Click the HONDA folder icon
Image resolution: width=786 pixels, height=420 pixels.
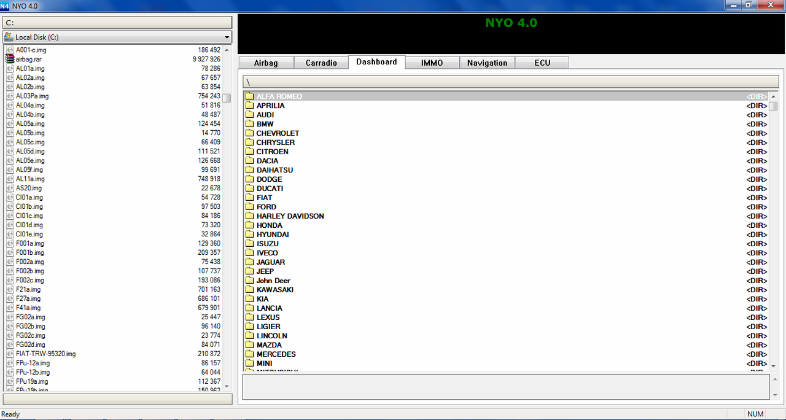[249, 225]
